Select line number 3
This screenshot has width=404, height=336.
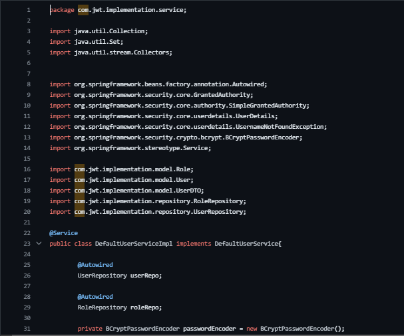click(29, 31)
